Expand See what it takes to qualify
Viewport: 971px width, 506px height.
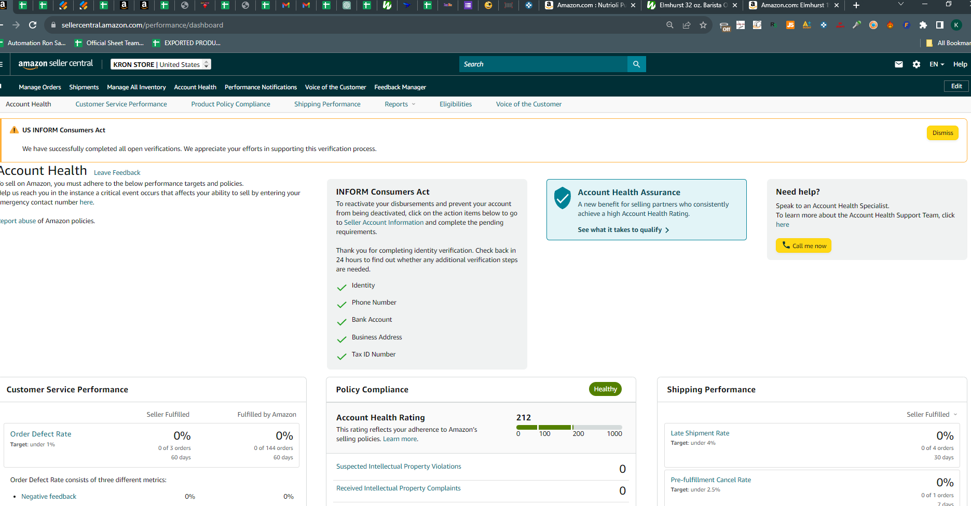[x=623, y=230]
